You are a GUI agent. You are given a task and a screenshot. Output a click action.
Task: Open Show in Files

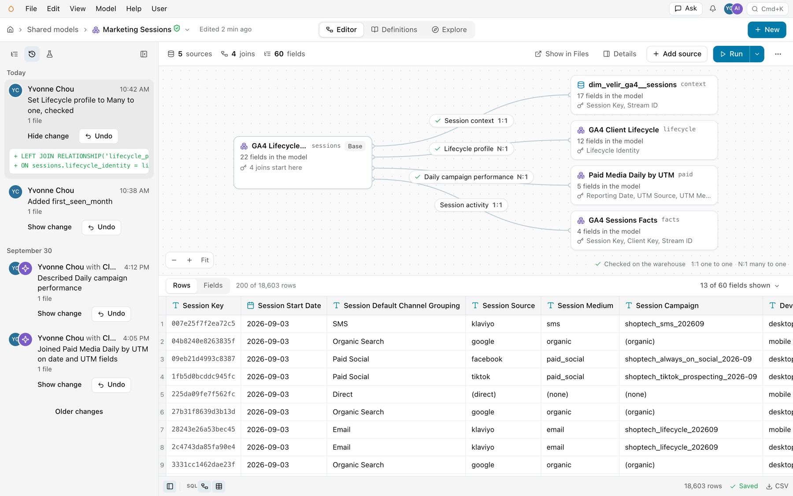(562, 54)
